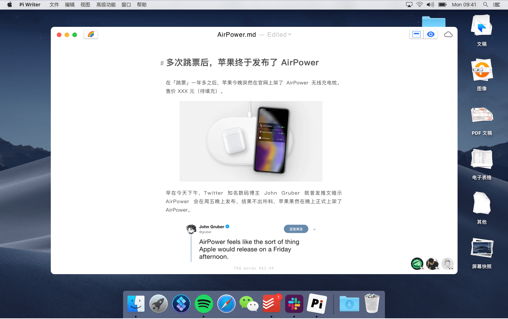This screenshot has width=508, height=319.
Task: Open the 图像 desktop stack
Action: (x=482, y=75)
